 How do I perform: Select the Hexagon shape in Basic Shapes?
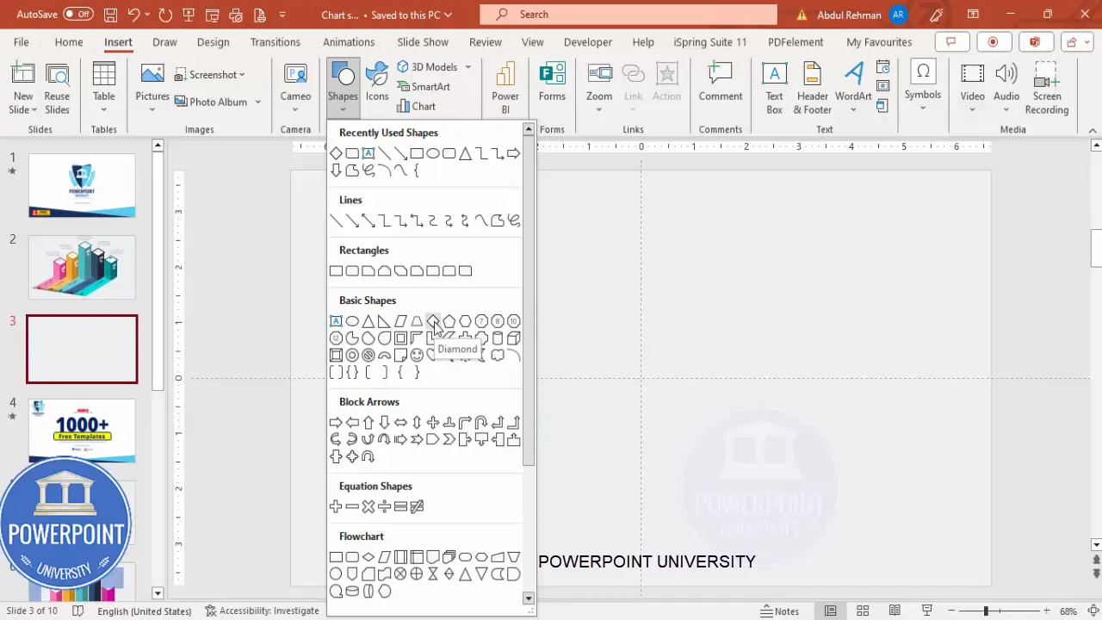coord(465,321)
